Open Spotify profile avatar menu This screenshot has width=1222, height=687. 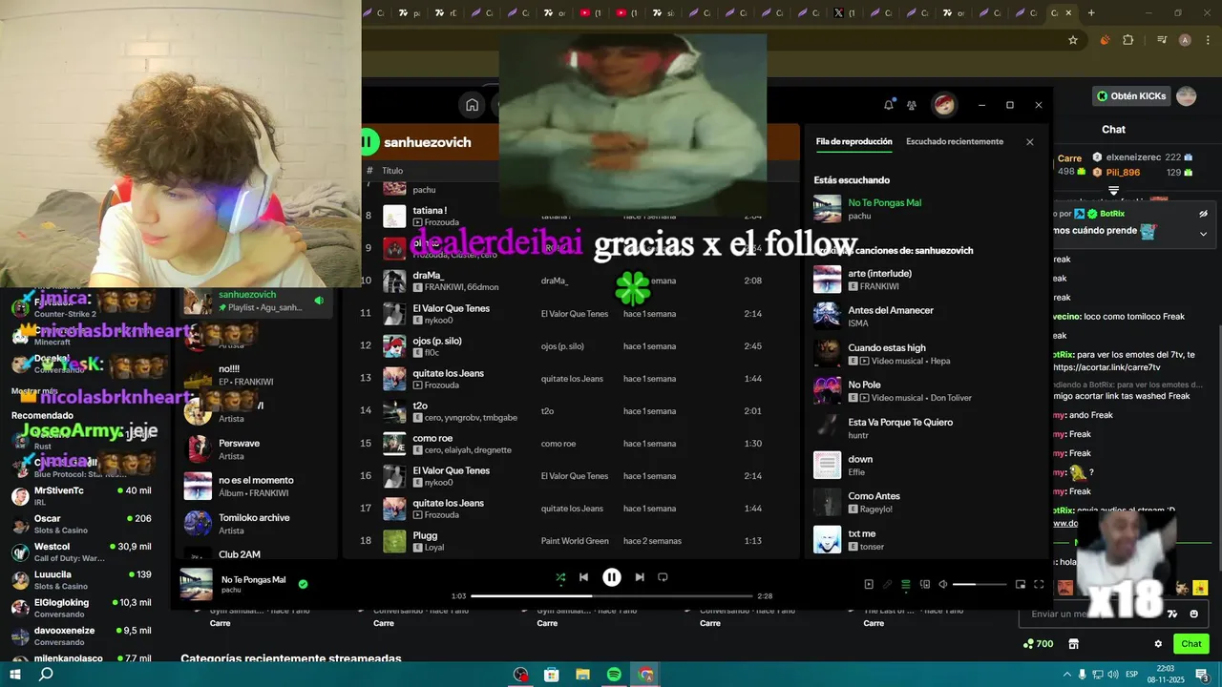(944, 105)
